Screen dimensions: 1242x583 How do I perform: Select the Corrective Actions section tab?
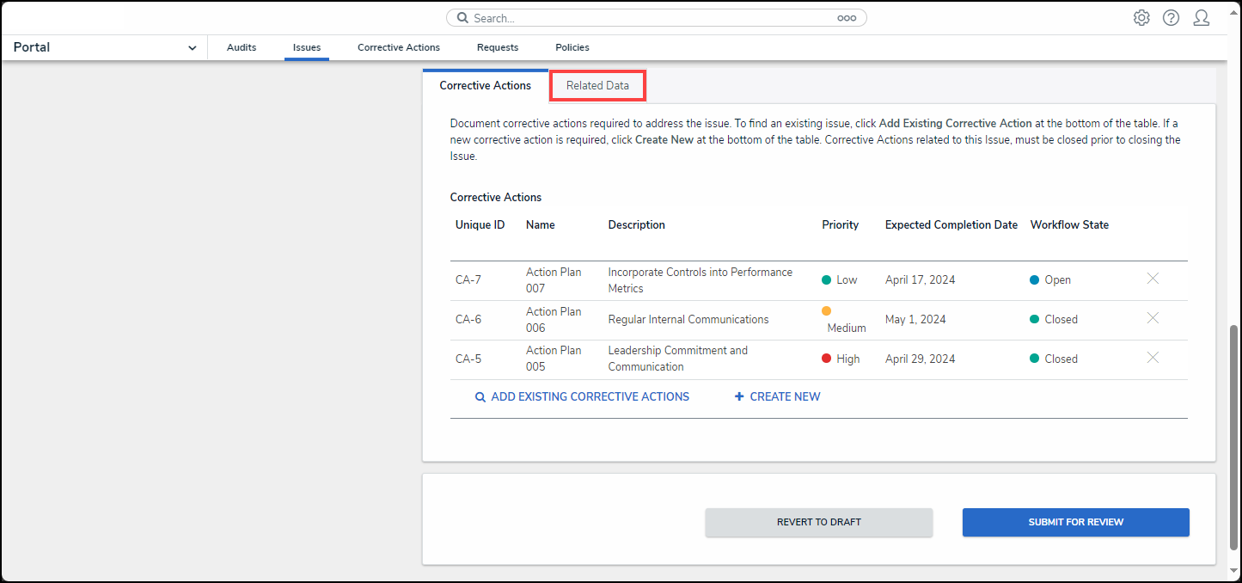click(x=485, y=86)
